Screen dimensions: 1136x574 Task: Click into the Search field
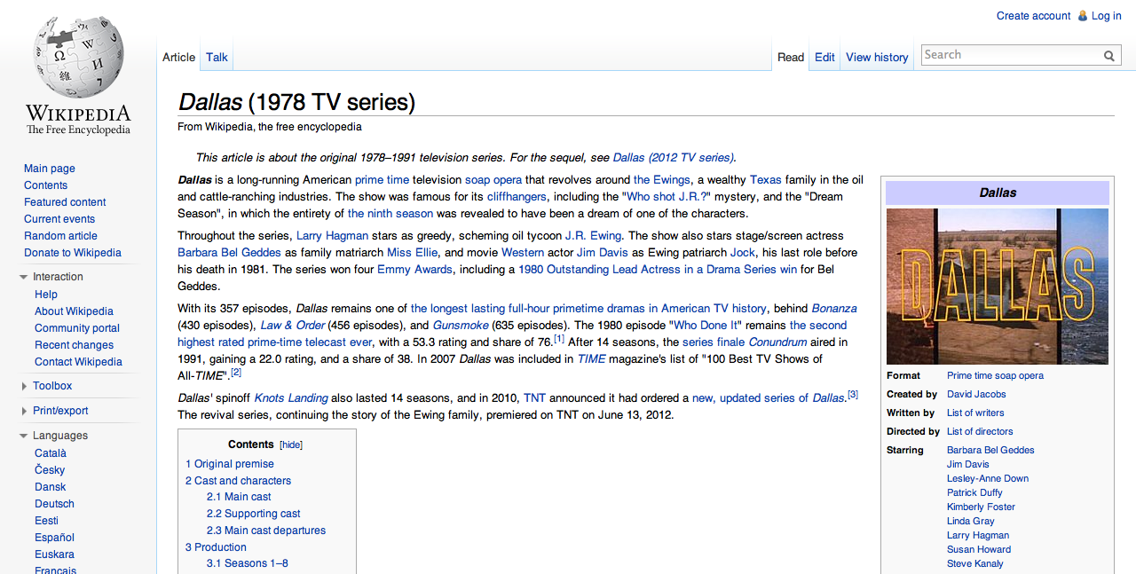(x=1011, y=55)
